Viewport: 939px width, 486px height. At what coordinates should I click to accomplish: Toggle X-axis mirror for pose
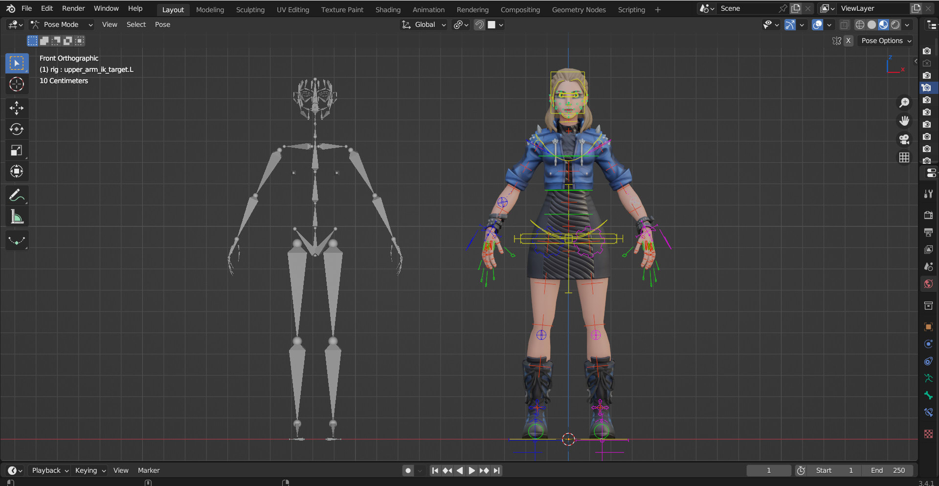(849, 41)
